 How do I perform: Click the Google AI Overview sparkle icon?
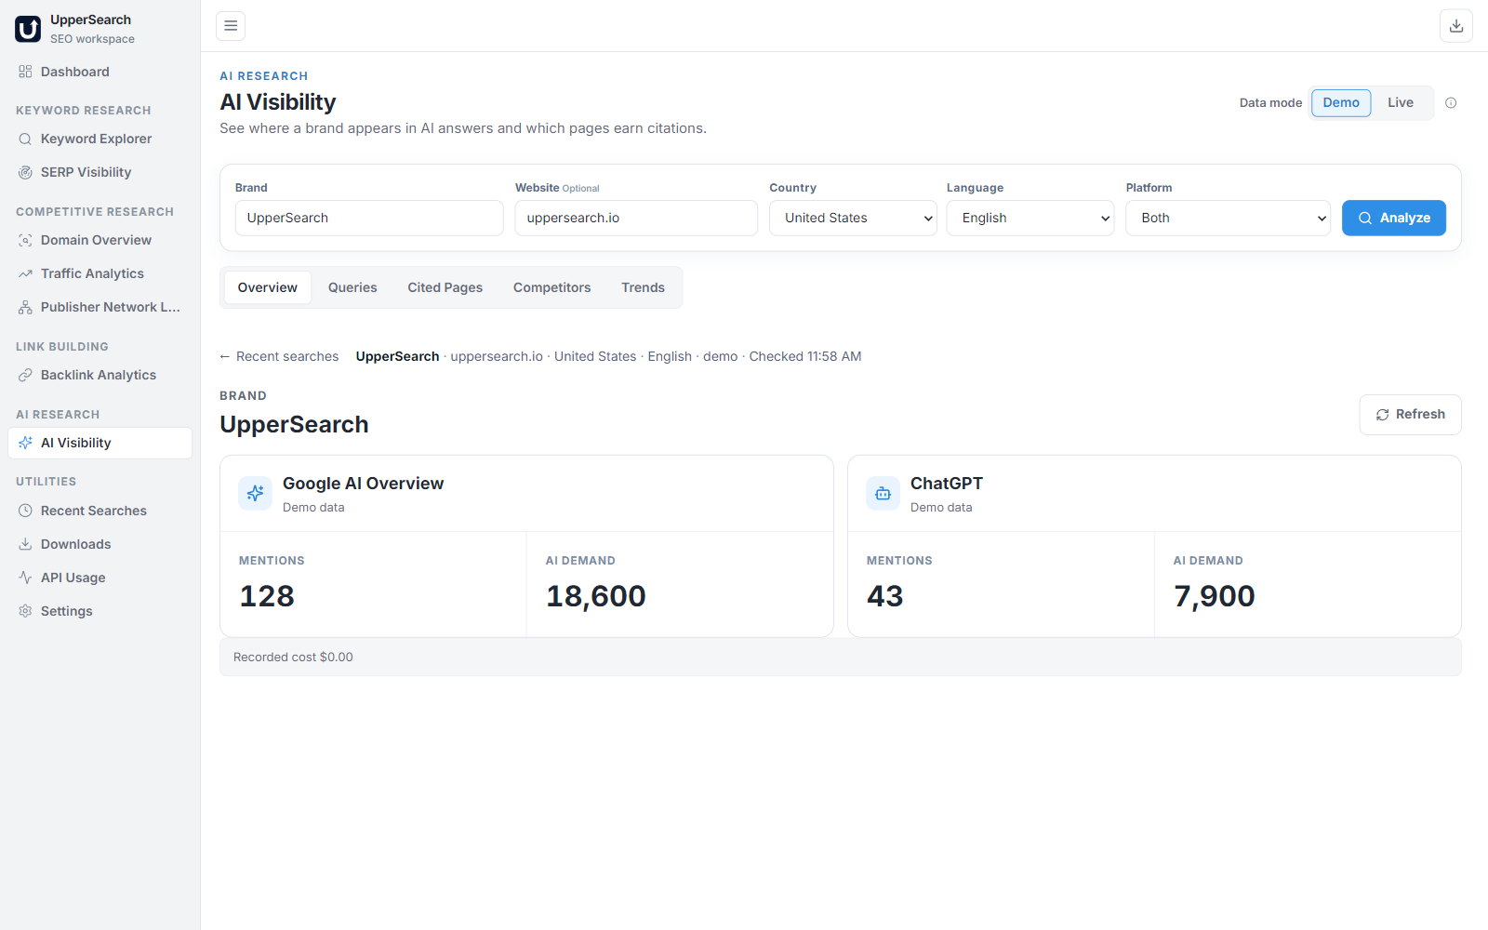coord(255,494)
